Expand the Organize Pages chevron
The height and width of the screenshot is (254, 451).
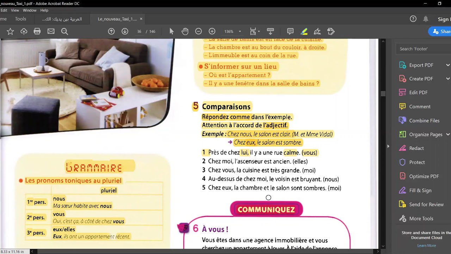[448, 134]
